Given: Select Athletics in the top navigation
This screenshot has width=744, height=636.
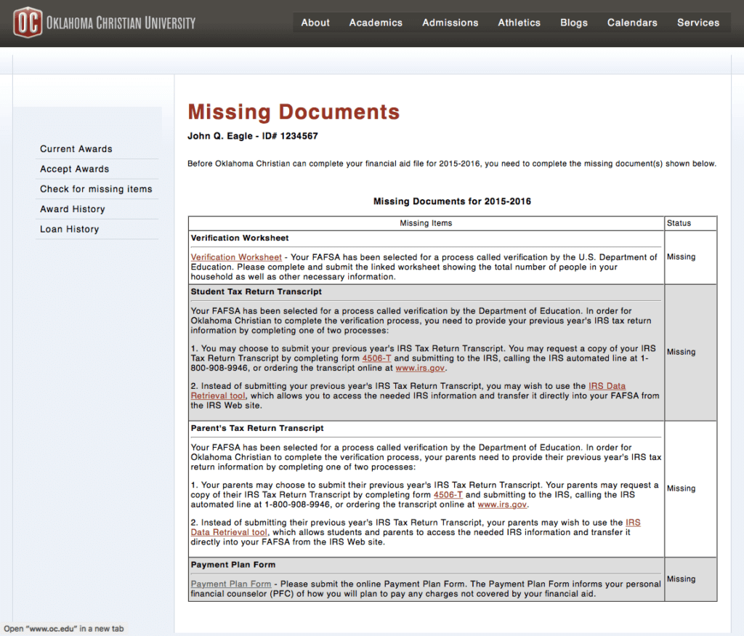Looking at the screenshot, I should coord(519,23).
